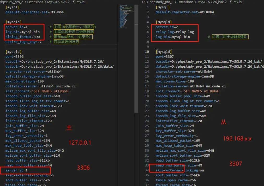Viewport: 264px width, 186px height.
Task: Click key_buffer_size=32M on line 26
Action: click(x=175, y=131)
